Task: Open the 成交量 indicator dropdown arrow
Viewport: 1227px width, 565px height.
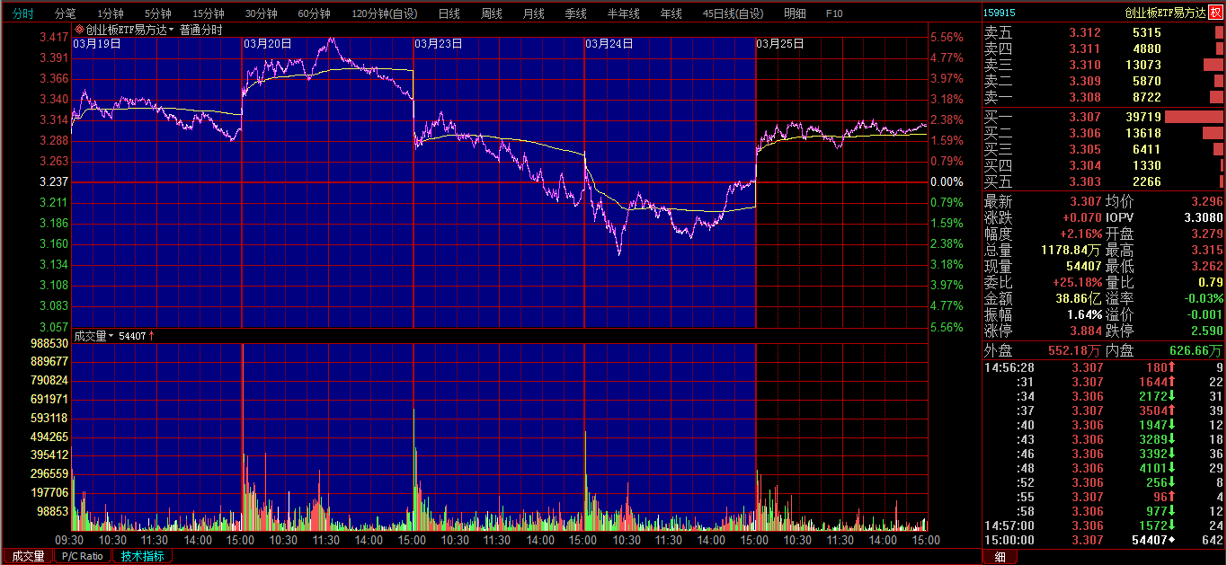Action: coord(111,336)
